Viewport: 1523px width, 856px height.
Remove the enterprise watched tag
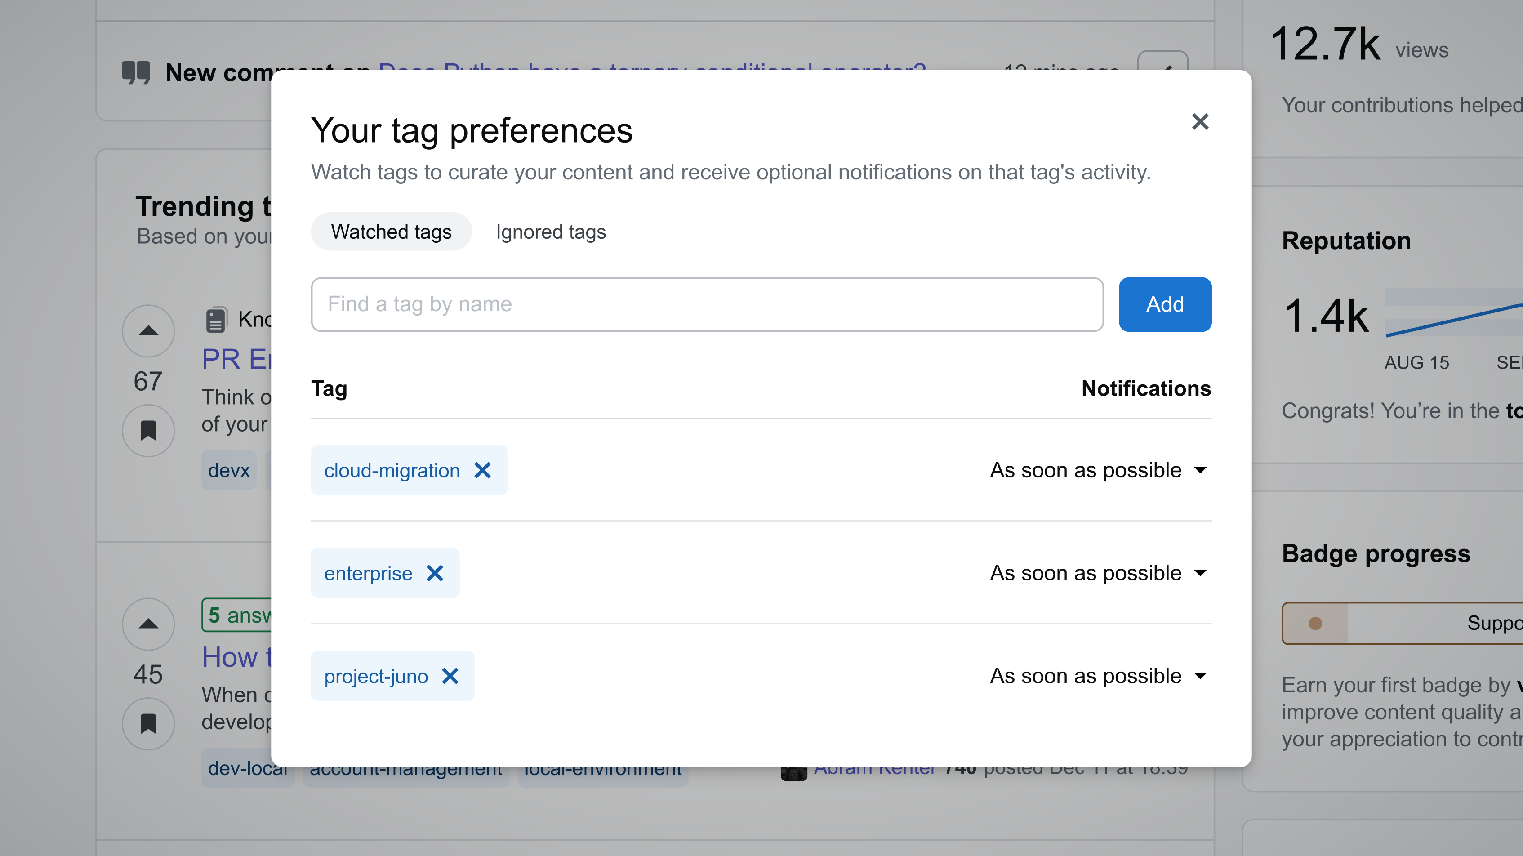coord(435,573)
